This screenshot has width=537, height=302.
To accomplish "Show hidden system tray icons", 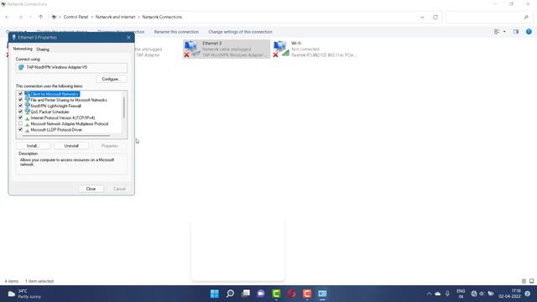I will click(429, 294).
